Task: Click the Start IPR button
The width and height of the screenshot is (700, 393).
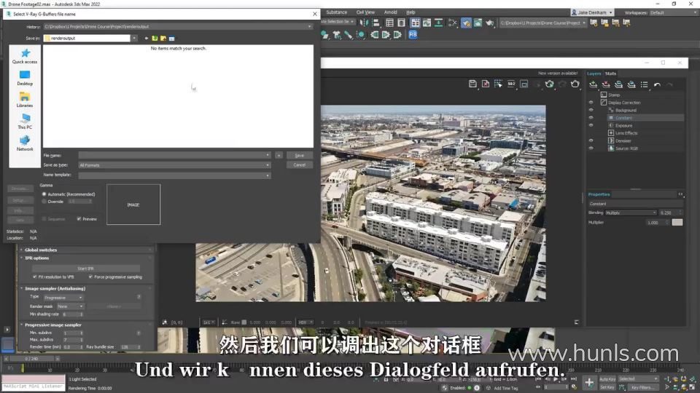Action: point(86,269)
